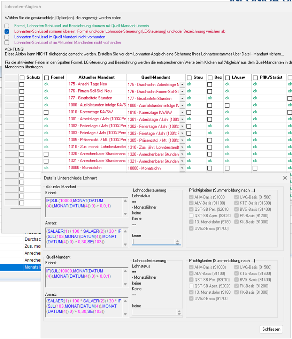Check Schutz box for row 175 Anzahl Tage Neu
Screen dimensions: 292x339
22,84
